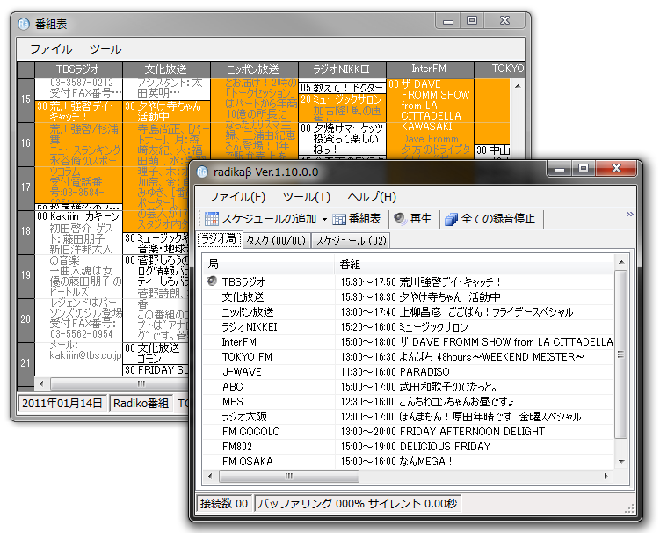Open ツール(T) menu in radika window
Image resolution: width=660 pixels, height=533 pixels.
click(307, 197)
